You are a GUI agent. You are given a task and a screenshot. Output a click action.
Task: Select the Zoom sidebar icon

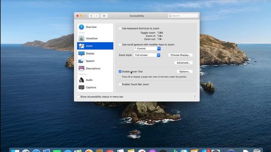81,46
